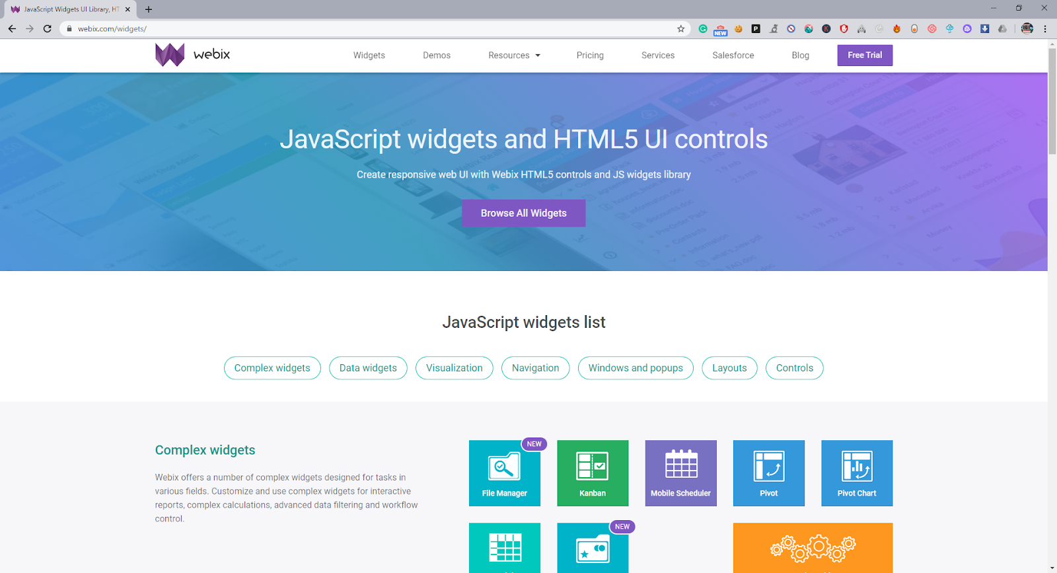Viewport: 1057px width, 573px height.
Task: View site information via the padlock icon
Action: tap(69, 28)
